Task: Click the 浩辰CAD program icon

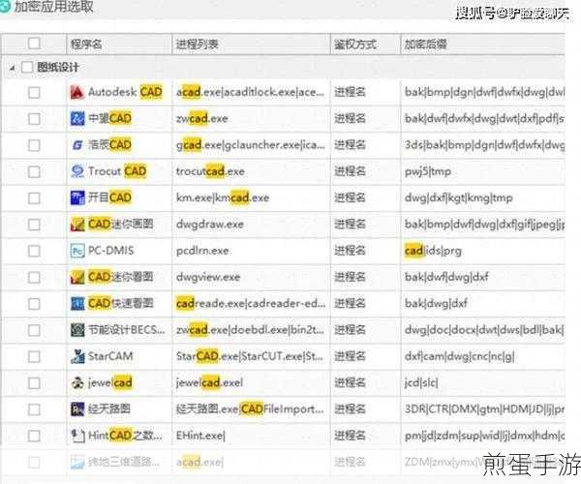Action: pyautogui.click(x=77, y=145)
